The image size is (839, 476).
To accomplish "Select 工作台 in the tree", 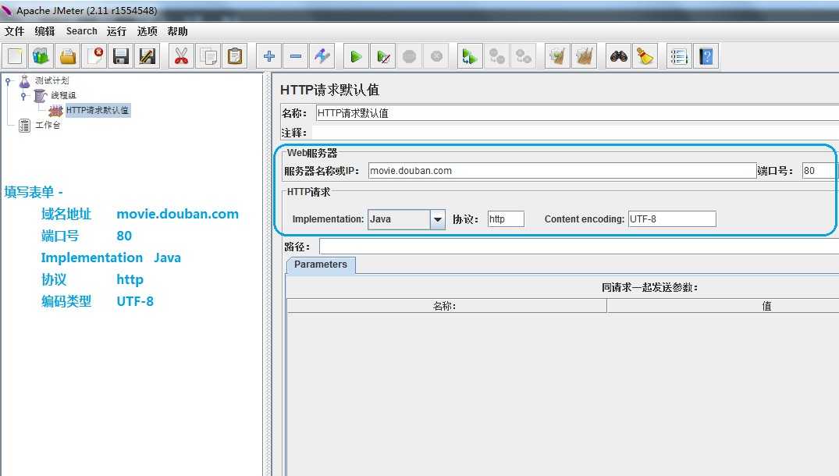I will click(48, 125).
